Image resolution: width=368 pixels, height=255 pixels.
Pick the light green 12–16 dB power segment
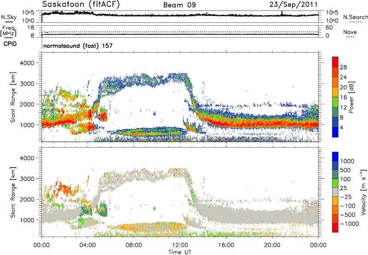point(335,103)
